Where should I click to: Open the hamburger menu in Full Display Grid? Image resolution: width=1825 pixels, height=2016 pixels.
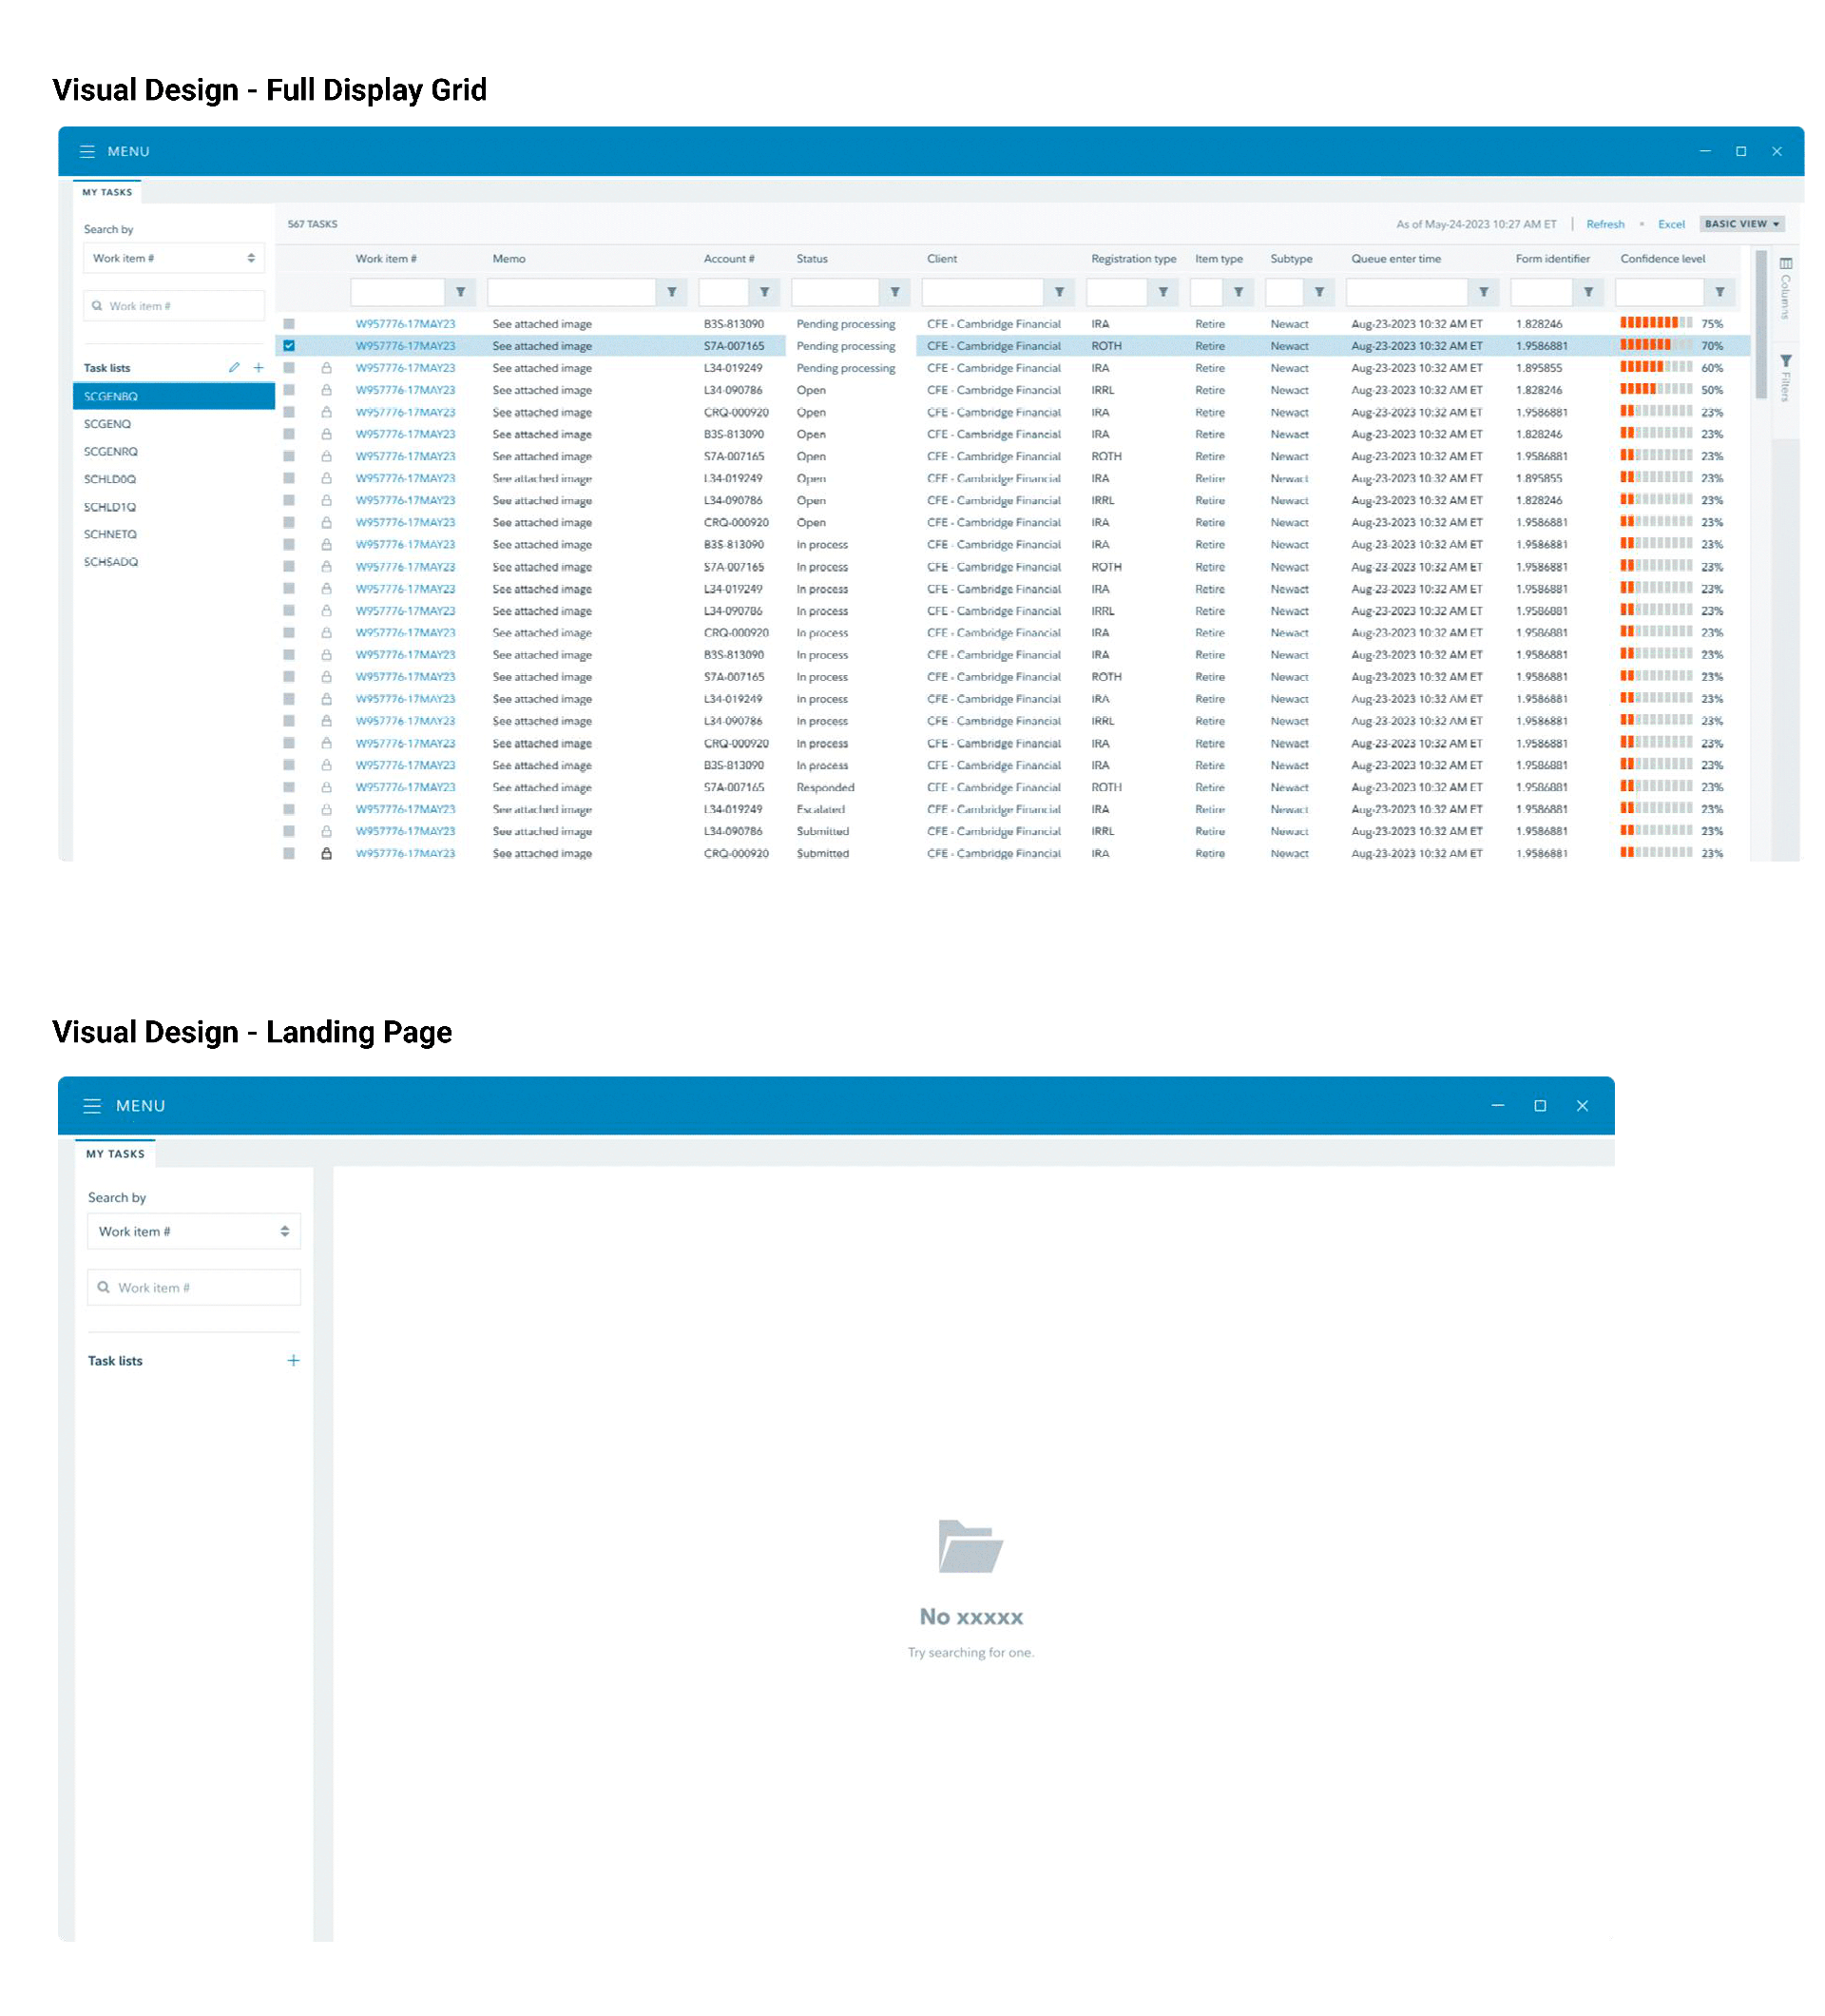86,152
